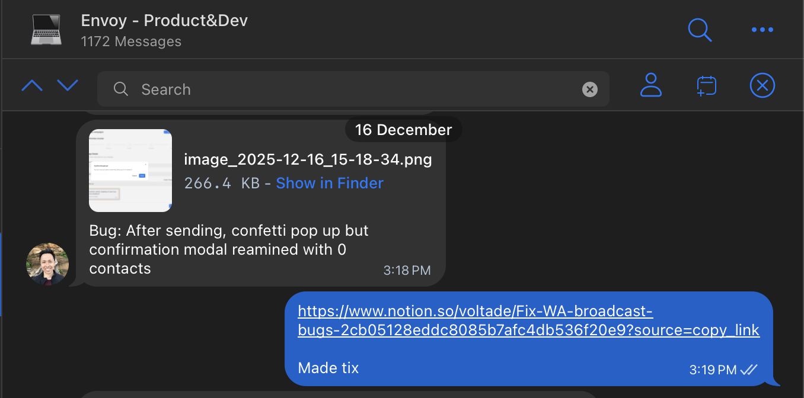Image resolution: width=804 pixels, height=398 pixels.
Task: Select the 16 December date divider
Action: (403, 129)
